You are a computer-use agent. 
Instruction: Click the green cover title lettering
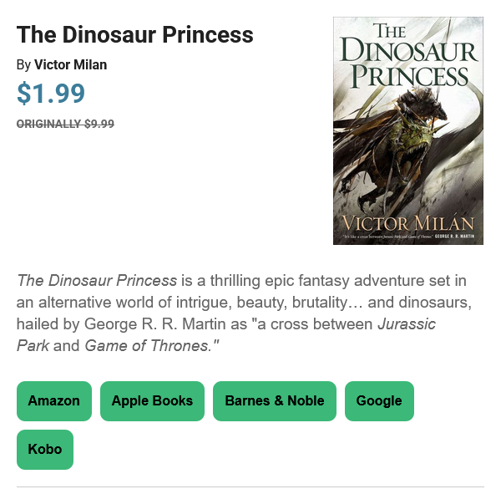point(408,56)
